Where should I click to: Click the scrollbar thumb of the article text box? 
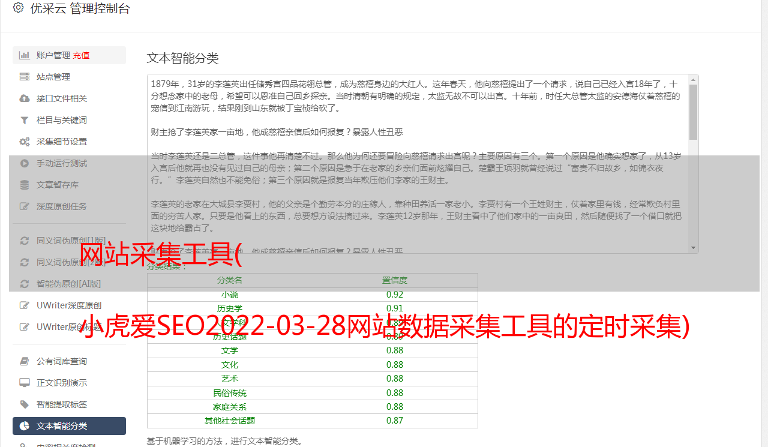(693, 112)
